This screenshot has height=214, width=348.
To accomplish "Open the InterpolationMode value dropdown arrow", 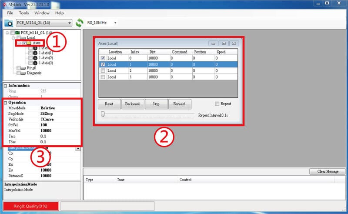I will pos(78,148).
